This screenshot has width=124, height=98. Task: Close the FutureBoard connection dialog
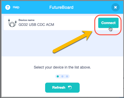pyautogui.click(x=115, y=7)
